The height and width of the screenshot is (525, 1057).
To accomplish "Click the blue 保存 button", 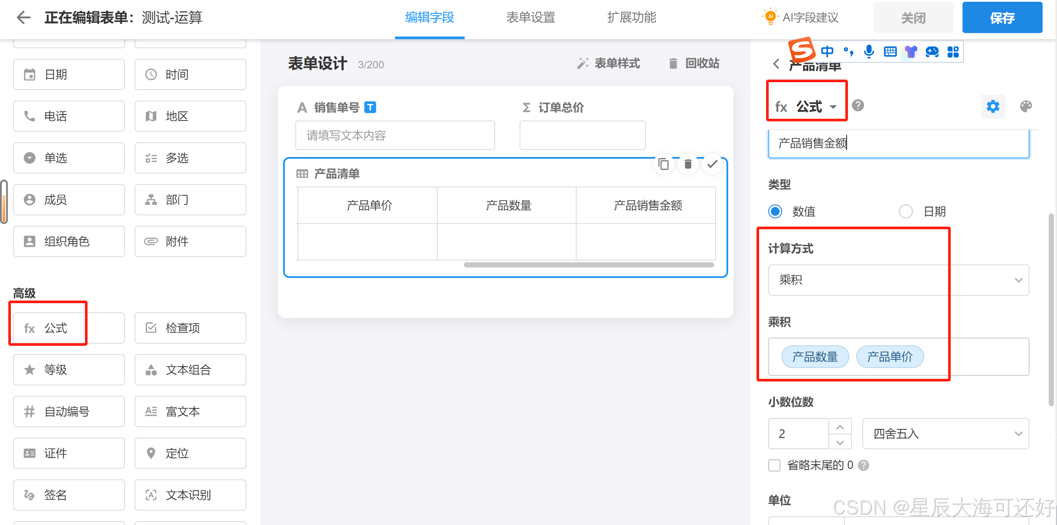I will tap(1002, 18).
